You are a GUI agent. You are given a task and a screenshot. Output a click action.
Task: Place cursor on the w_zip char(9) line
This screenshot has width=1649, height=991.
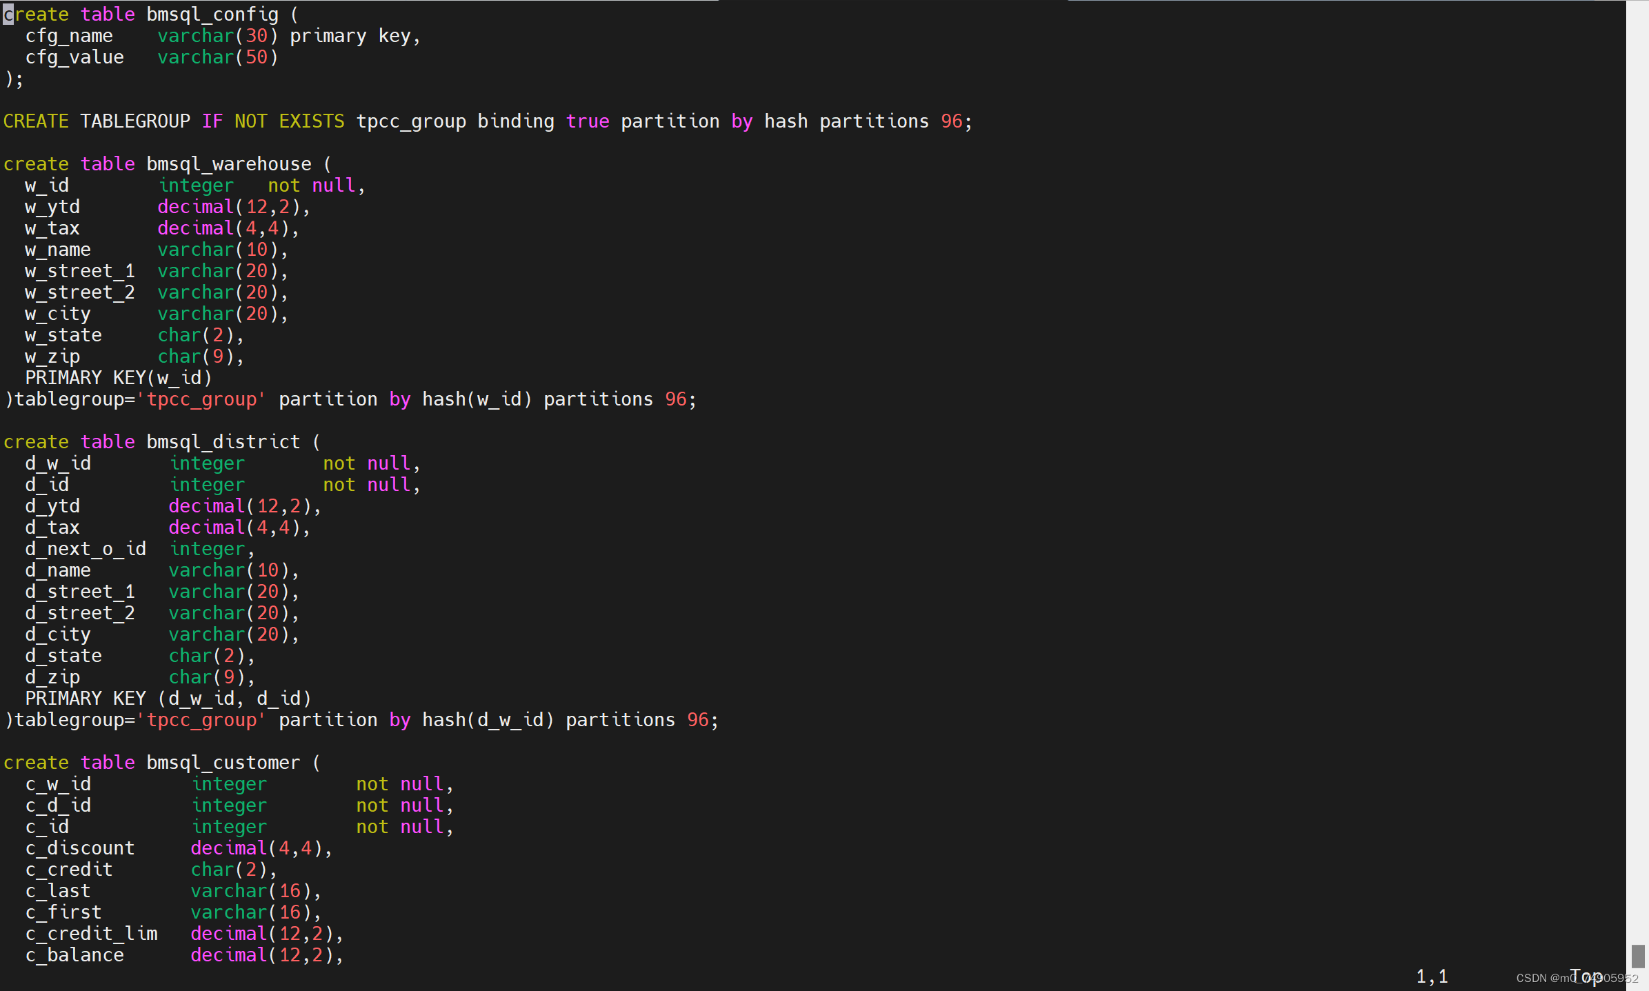pos(134,357)
